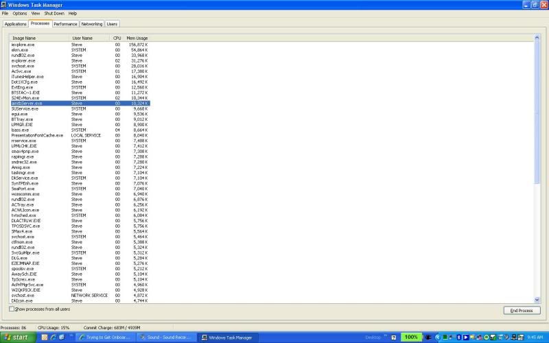Select the WZQKPICK.EXE process

pos(80,290)
